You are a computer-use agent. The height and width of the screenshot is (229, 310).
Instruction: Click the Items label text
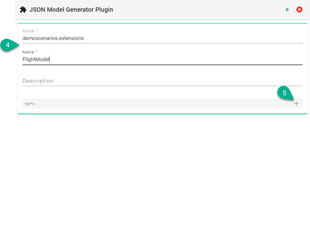pos(30,104)
